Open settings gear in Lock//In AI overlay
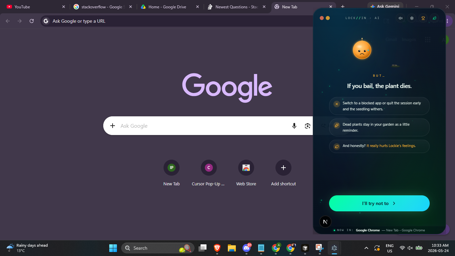The width and height of the screenshot is (455, 256). [x=412, y=18]
